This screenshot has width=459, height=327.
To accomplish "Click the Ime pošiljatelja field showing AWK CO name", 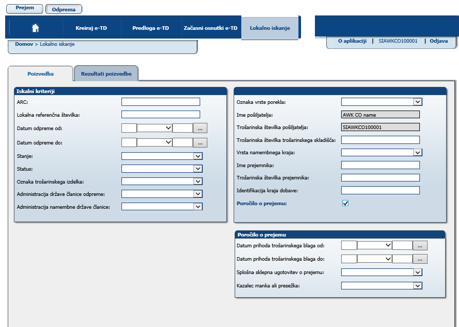I will coord(381,115).
